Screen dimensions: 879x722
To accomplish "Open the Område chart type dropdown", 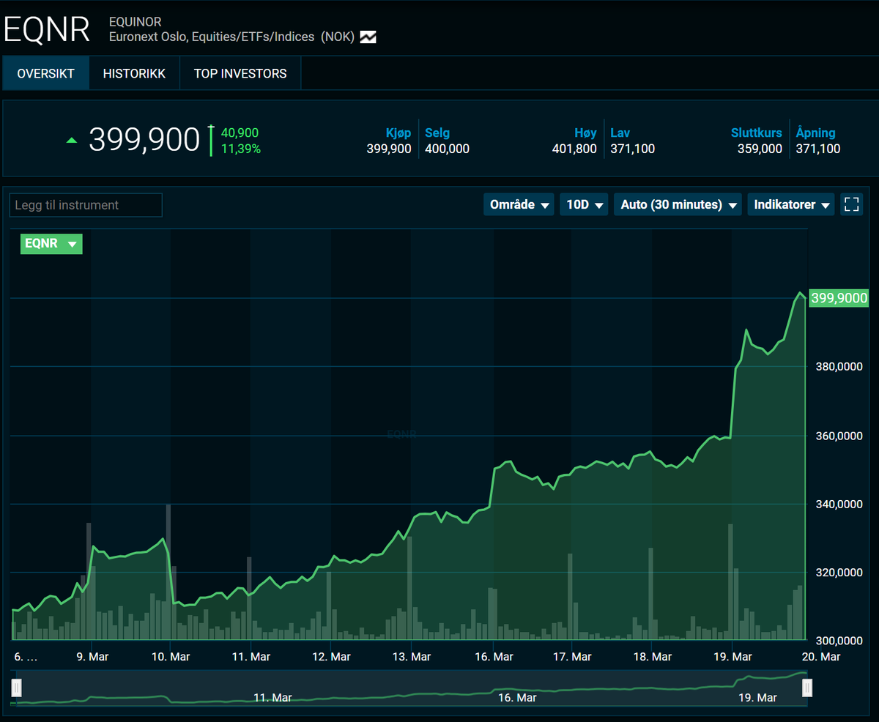I will pyautogui.click(x=519, y=204).
